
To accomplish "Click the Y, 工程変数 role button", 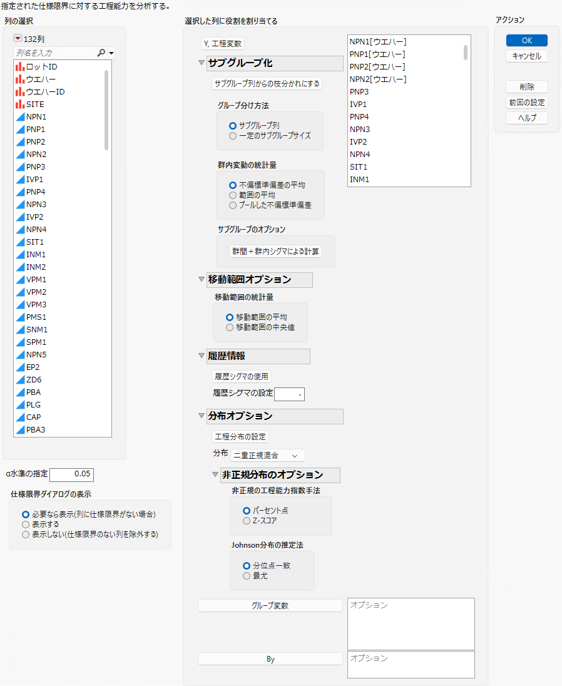I will 223,44.
